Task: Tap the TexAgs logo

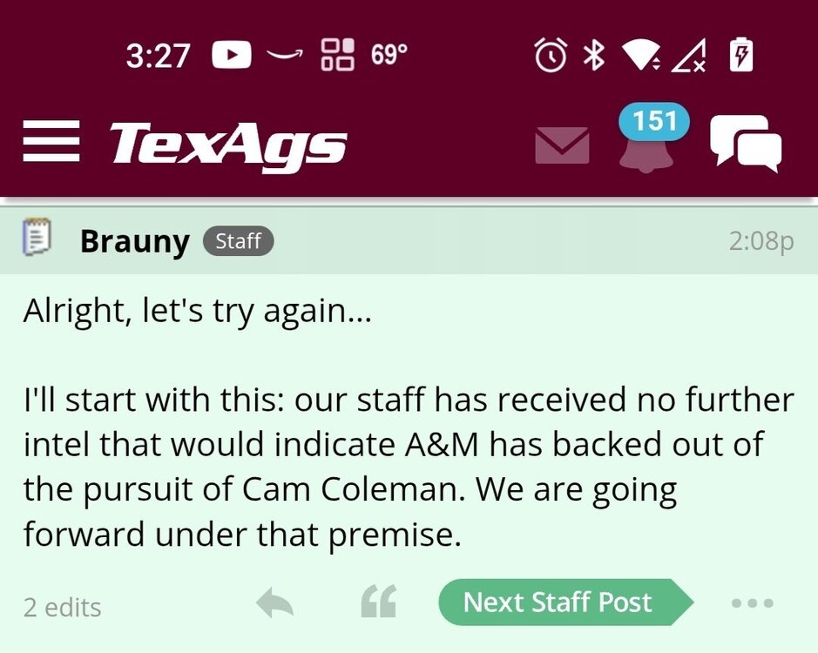Action: tap(228, 144)
